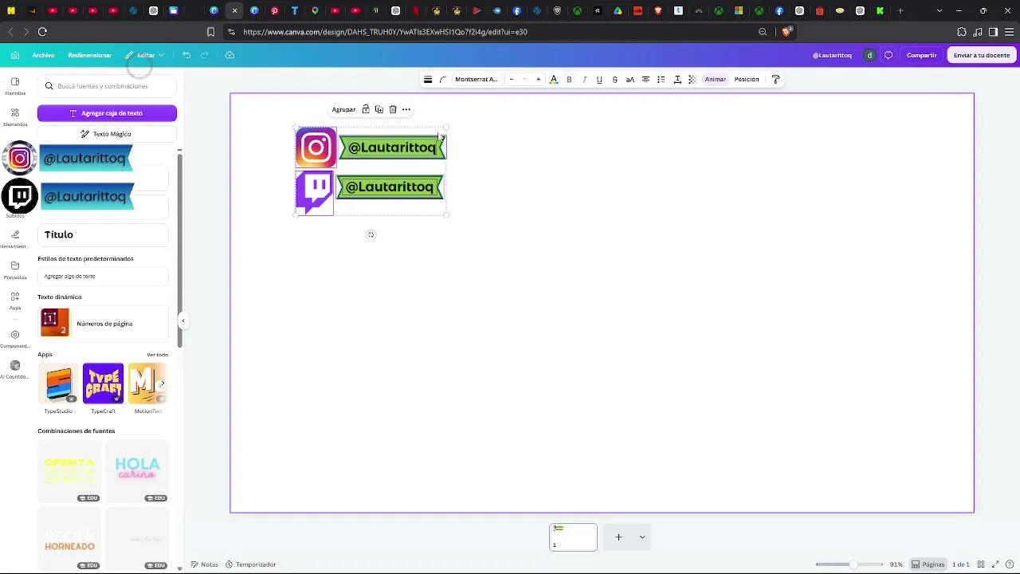Click the Ver todo apps link

[x=157, y=355]
